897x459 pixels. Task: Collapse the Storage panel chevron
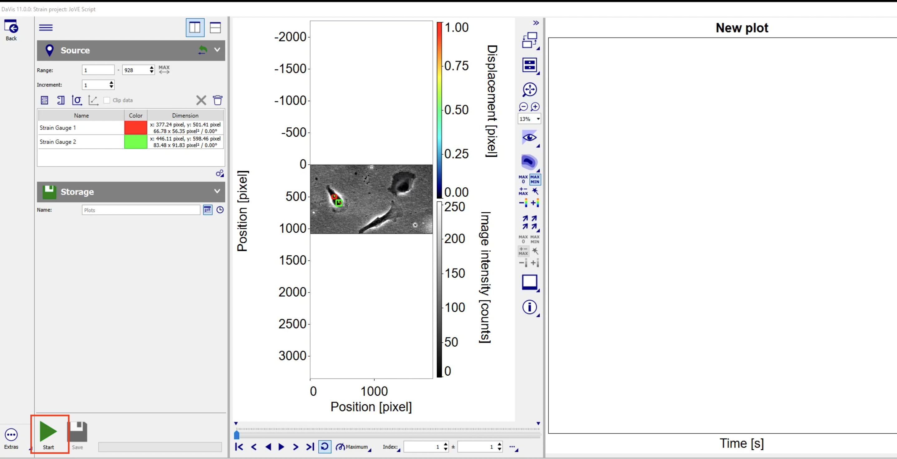pyautogui.click(x=217, y=191)
